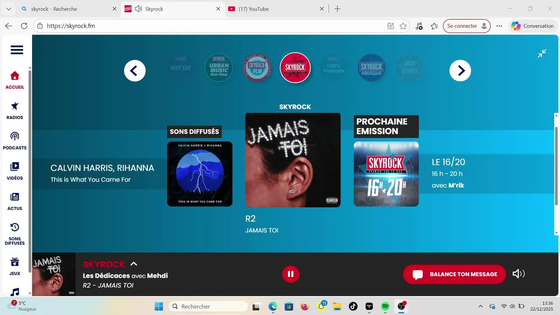Add this page to favorites star

(x=403, y=26)
